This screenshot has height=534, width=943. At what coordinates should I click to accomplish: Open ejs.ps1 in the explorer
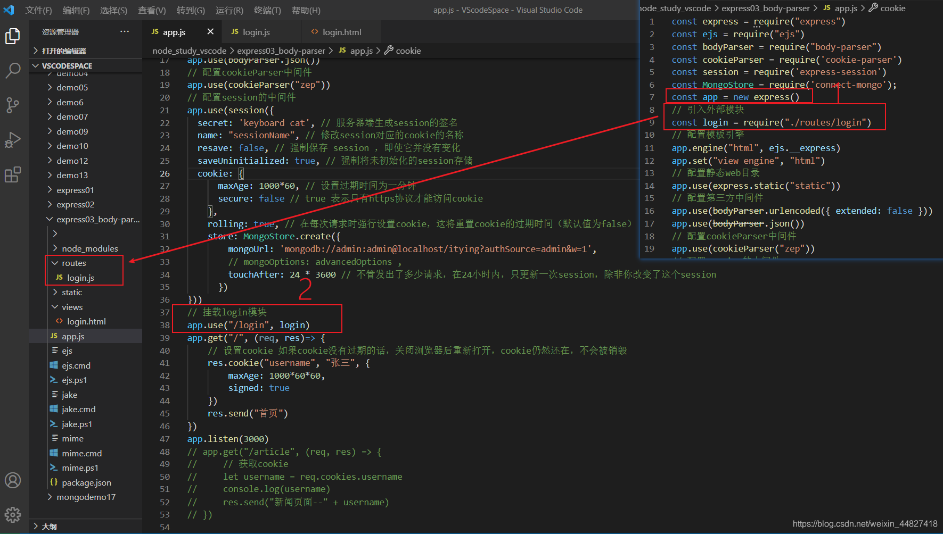[x=85, y=380]
